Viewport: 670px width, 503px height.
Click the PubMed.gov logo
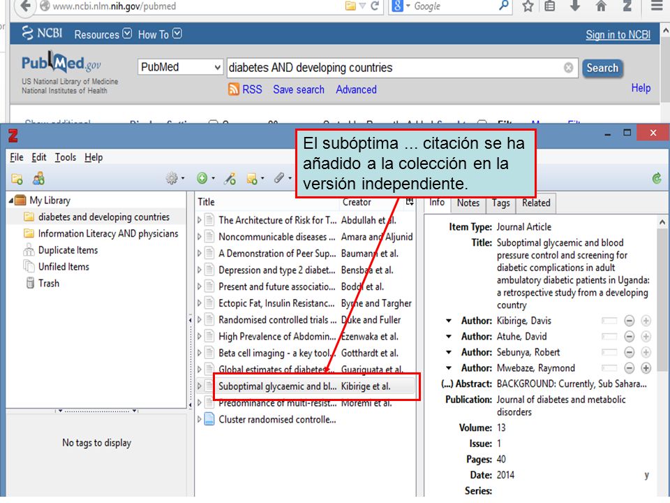coord(61,63)
